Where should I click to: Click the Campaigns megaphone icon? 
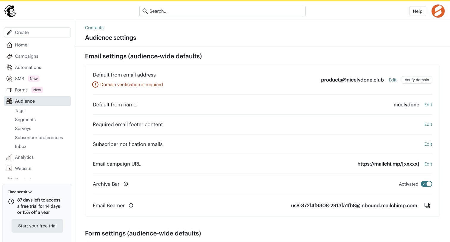coord(10,56)
